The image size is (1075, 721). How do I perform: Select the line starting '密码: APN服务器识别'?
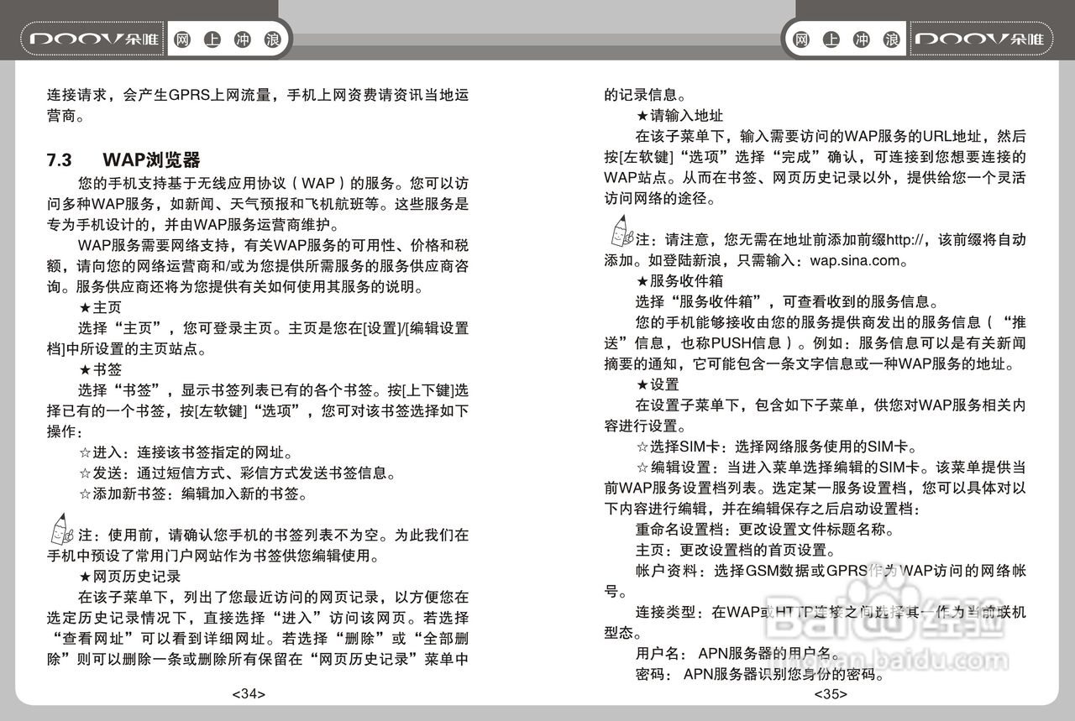(x=761, y=675)
